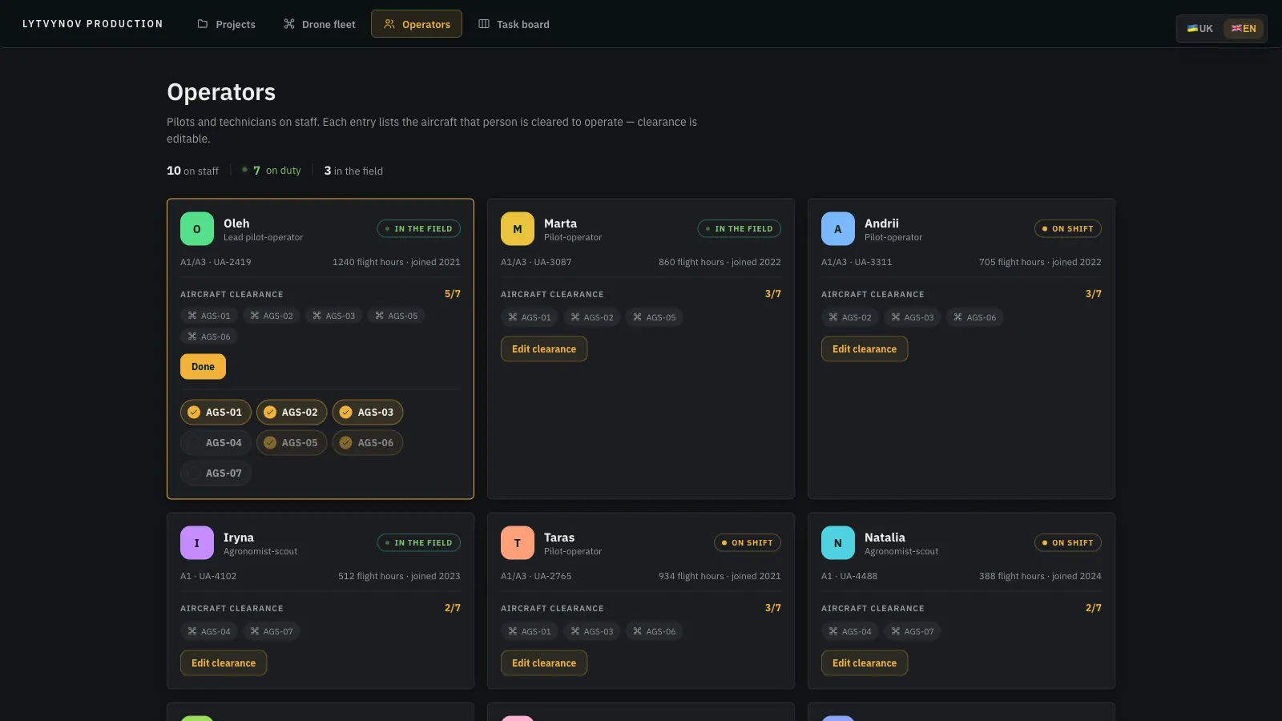Image resolution: width=1282 pixels, height=721 pixels.
Task: Enable AGS-04 clearance for Oleh
Action: 216,443
